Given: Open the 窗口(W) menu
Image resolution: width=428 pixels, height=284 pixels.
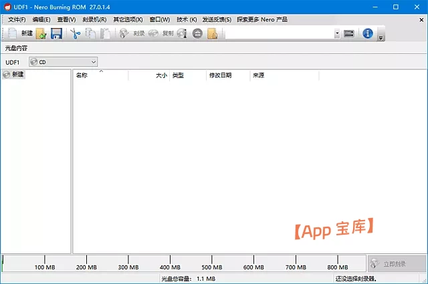Looking at the screenshot, I should [x=160, y=19].
